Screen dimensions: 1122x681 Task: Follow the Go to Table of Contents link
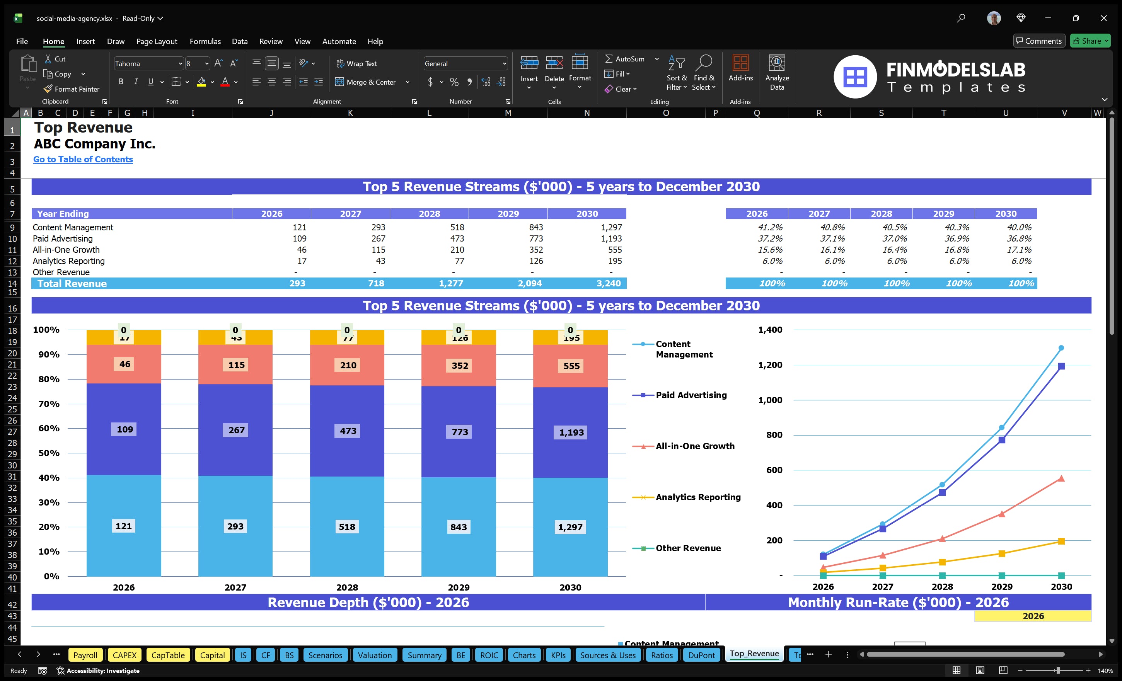(83, 159)
